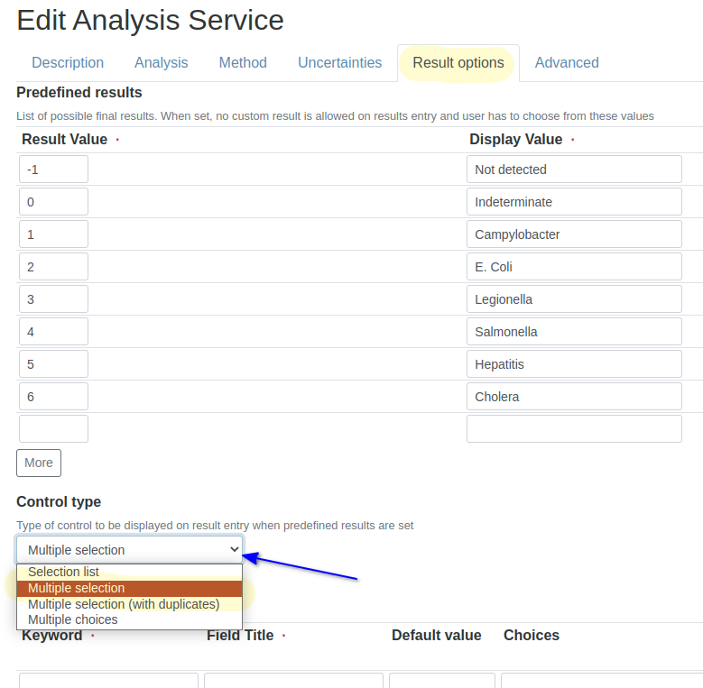Click the More button under predefined results

(x=39, y=463)
